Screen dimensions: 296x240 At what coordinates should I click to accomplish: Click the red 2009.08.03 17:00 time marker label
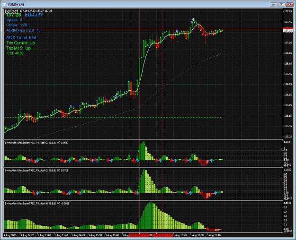[x=140, y=235]
